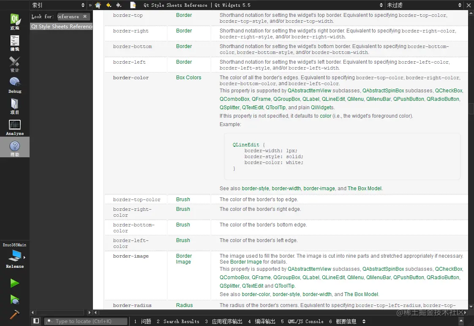Image resolution: width=474 pixels, height=326 pixels.
Task: Switch to the Analyze mode icon
Action: [15, 127]
